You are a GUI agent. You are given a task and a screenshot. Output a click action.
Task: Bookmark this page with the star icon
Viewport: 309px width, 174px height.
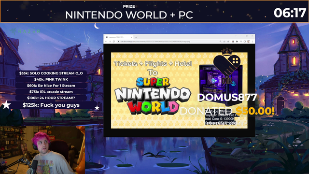tap(228, 42)
